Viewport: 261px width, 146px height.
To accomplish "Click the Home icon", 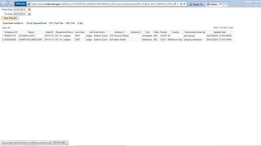I will tap(232, 4).
